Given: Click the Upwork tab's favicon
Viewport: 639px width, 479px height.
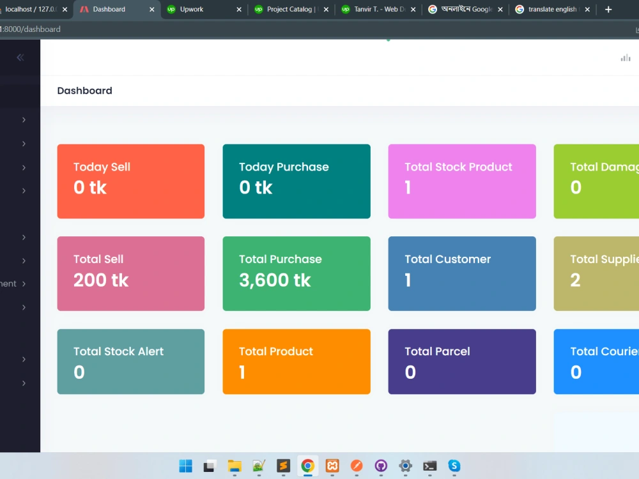Looking at the screenshot, I should click(171, 10).
